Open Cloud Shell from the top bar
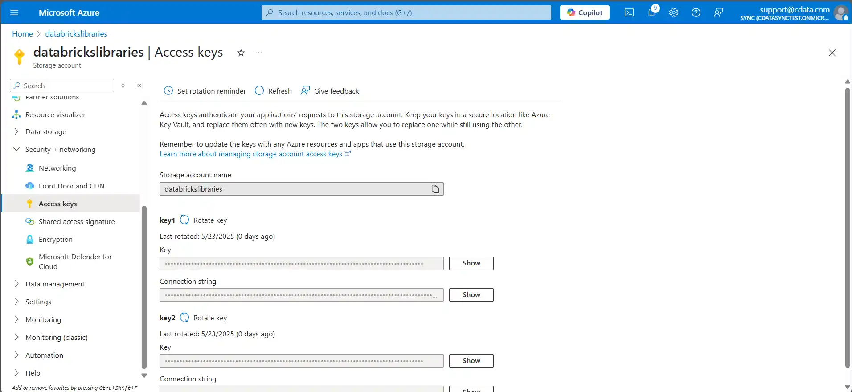 pyautogui.click(x=629, y=12)
